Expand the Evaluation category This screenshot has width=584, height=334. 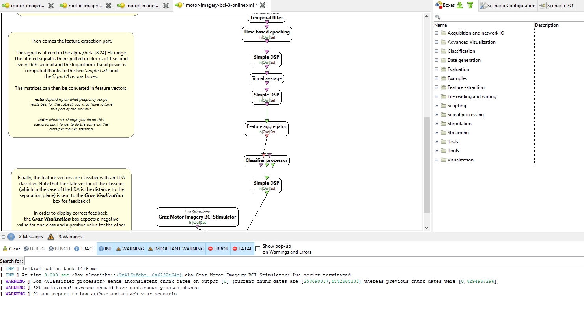tap(437, 69)
